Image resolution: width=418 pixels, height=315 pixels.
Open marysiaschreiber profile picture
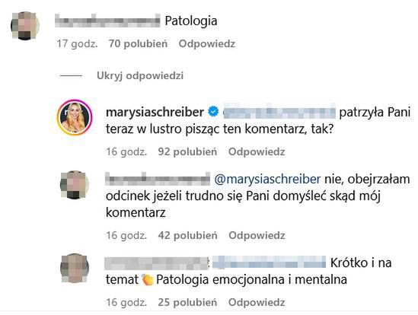pos(75,117)
